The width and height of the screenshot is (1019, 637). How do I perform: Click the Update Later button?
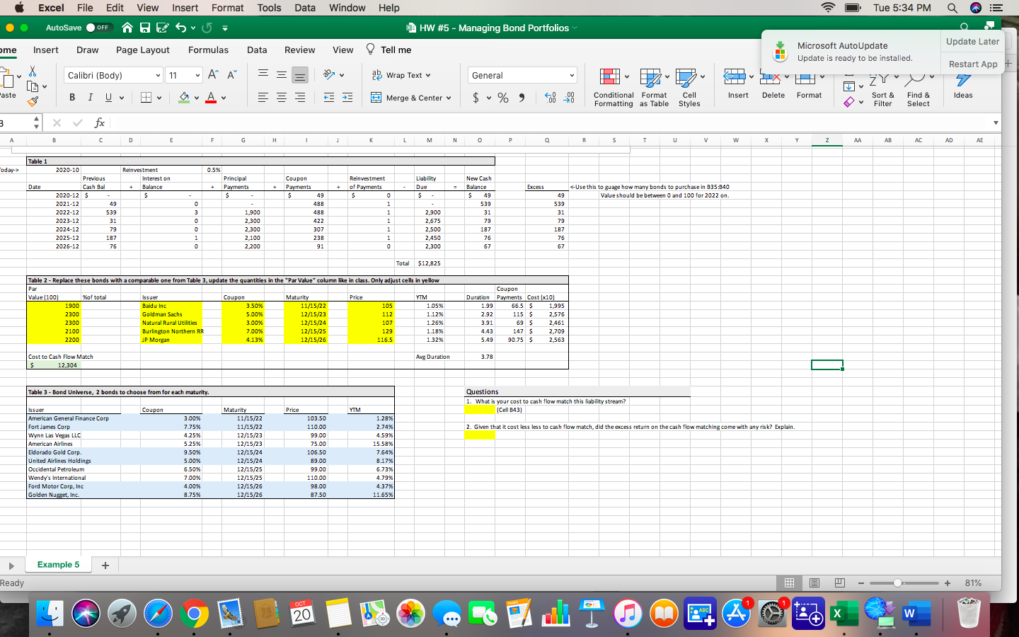coord(972,41)
